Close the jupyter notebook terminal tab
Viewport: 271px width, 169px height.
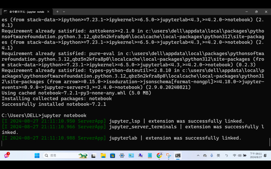point(48,12)
